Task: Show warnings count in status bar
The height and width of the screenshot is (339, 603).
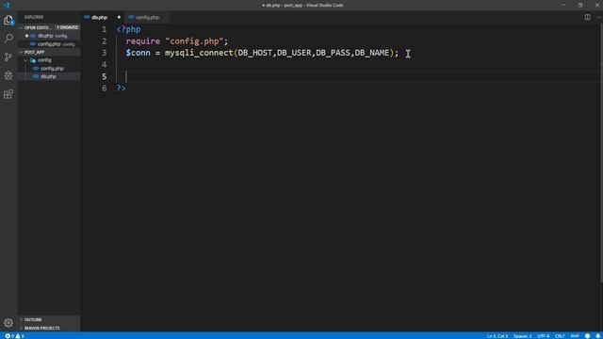Action: (20, 336)
